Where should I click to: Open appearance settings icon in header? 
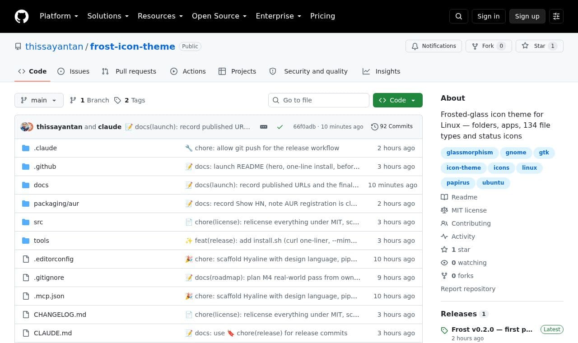click(556, 16)
